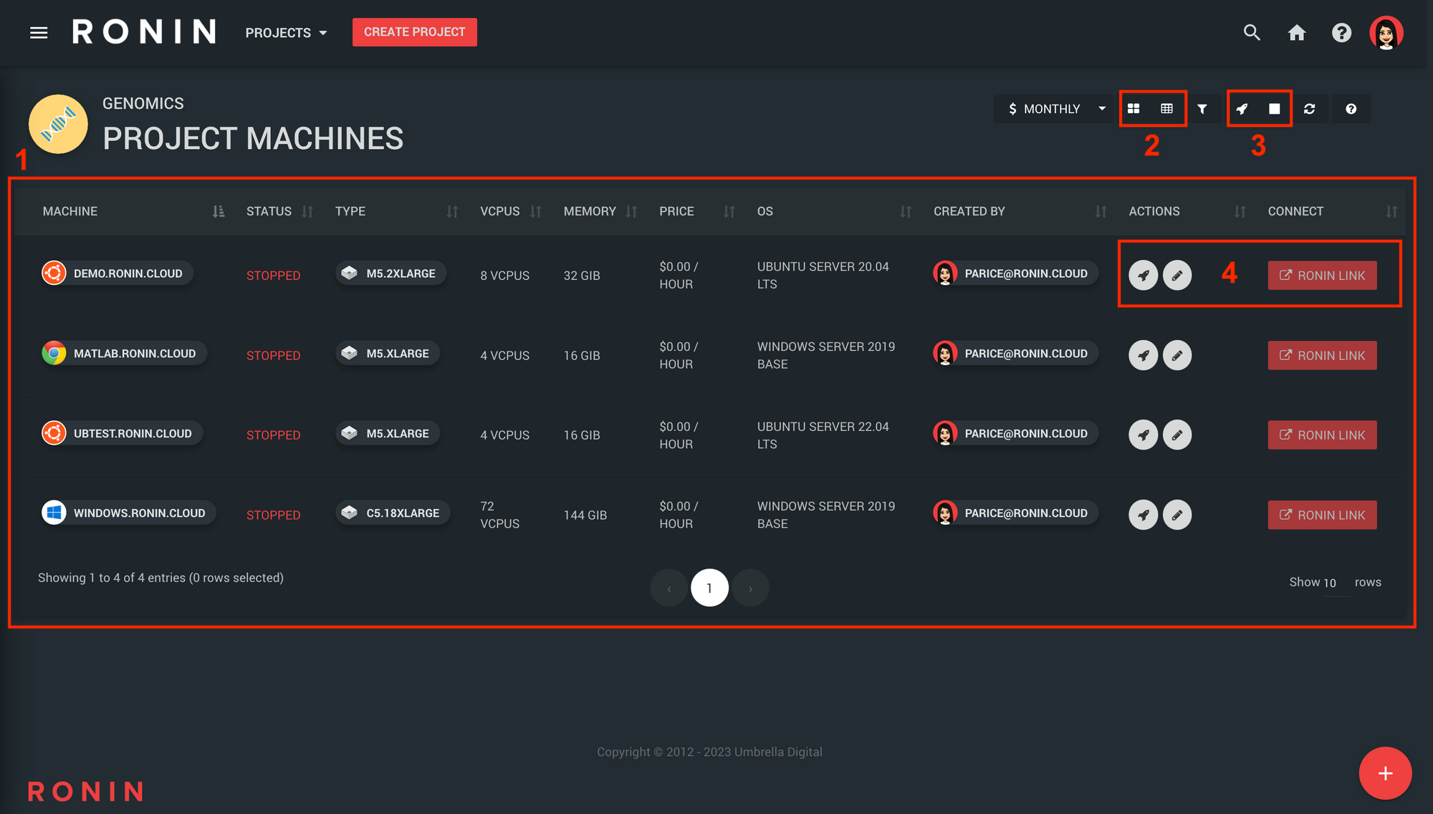Click the stop-all square icon
1433x814 pixels.
[1275, 109]
